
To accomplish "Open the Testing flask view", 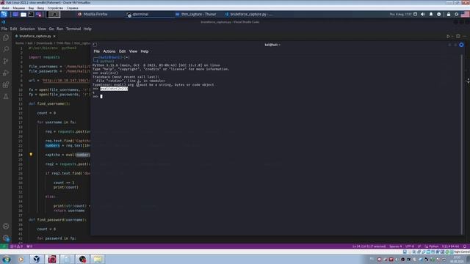I will pos(6,96).
